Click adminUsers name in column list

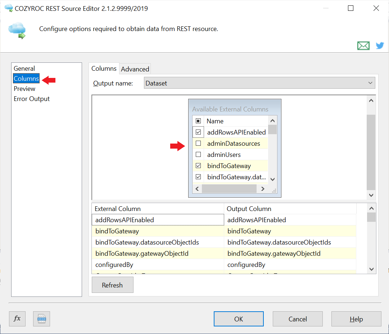pos(224,155)
